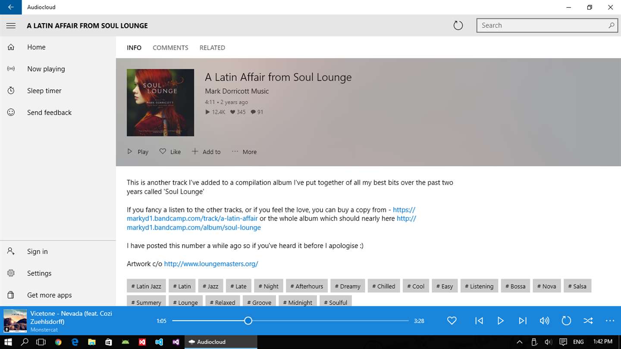Open Monstercat label in the player bar
621x349 pixels.
pos(44,330)
